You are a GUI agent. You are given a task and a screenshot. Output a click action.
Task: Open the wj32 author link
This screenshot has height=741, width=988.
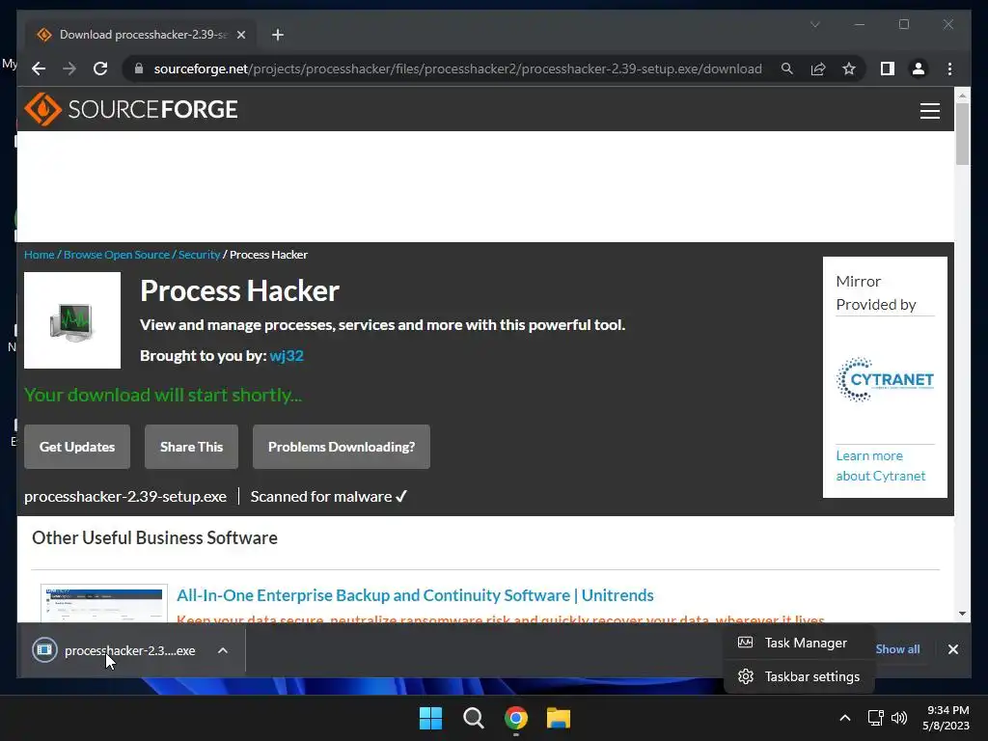click(287, 355)
